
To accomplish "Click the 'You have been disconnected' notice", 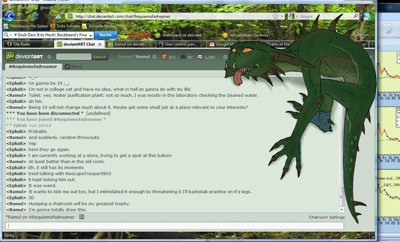I will tap(58, 113).
